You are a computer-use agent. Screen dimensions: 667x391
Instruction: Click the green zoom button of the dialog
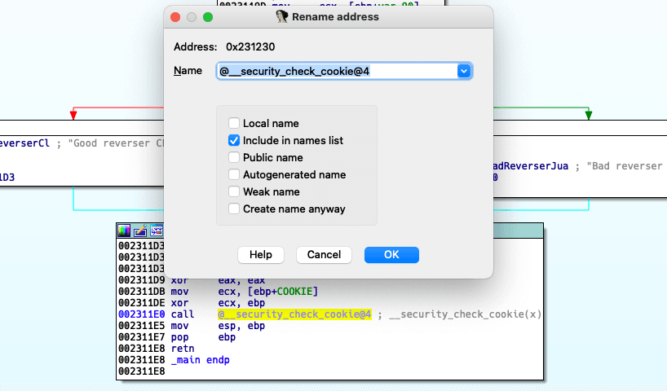pos(208,17)
